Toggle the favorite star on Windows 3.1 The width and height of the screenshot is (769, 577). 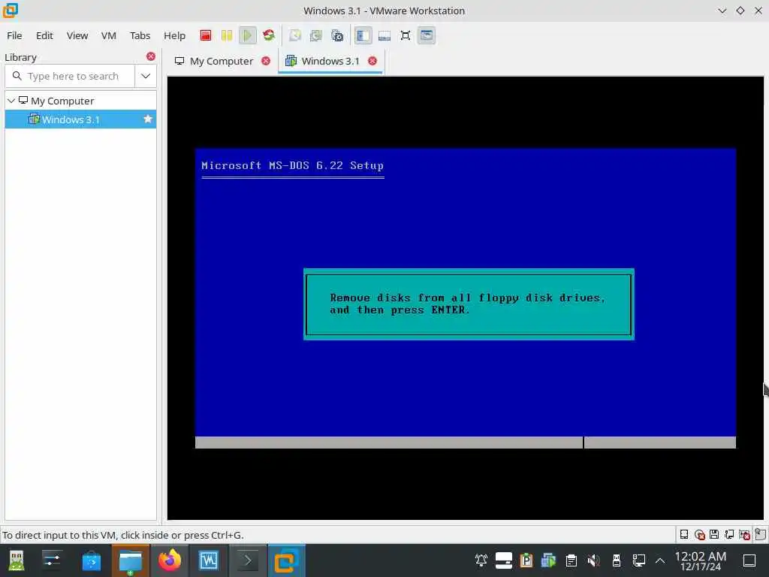pyautogui.click(x=148, y=119)
